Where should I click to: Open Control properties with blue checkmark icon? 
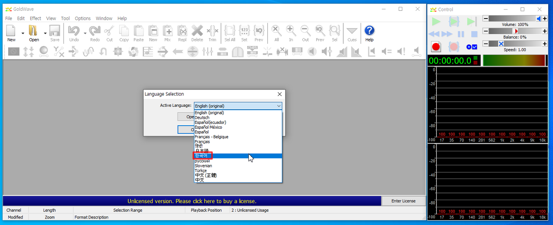471,46
